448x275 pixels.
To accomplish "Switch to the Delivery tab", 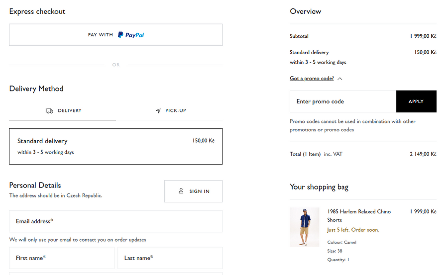I will click(x=63, y=111).
